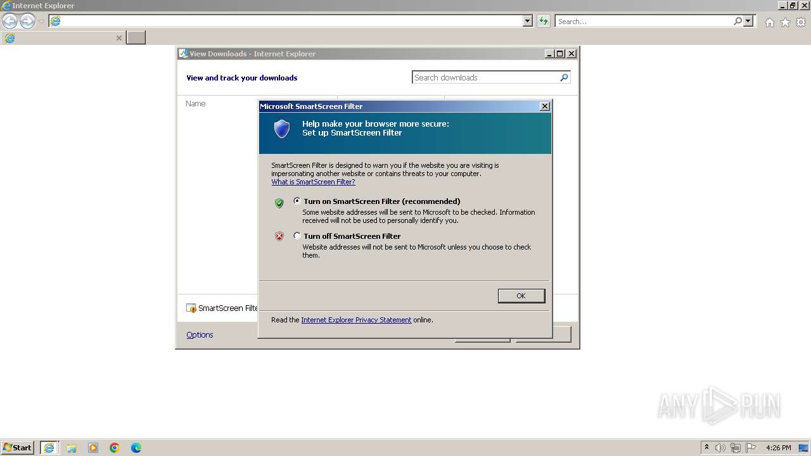
Task: Open the File Explorer taskbar icon
Action: coord(72,448)
